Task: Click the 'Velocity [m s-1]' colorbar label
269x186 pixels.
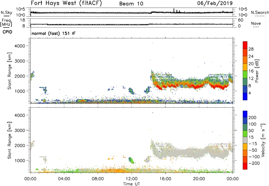Action: 263,140
